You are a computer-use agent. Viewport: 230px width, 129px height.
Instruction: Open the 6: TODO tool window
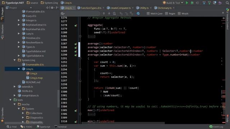(26, 126)
